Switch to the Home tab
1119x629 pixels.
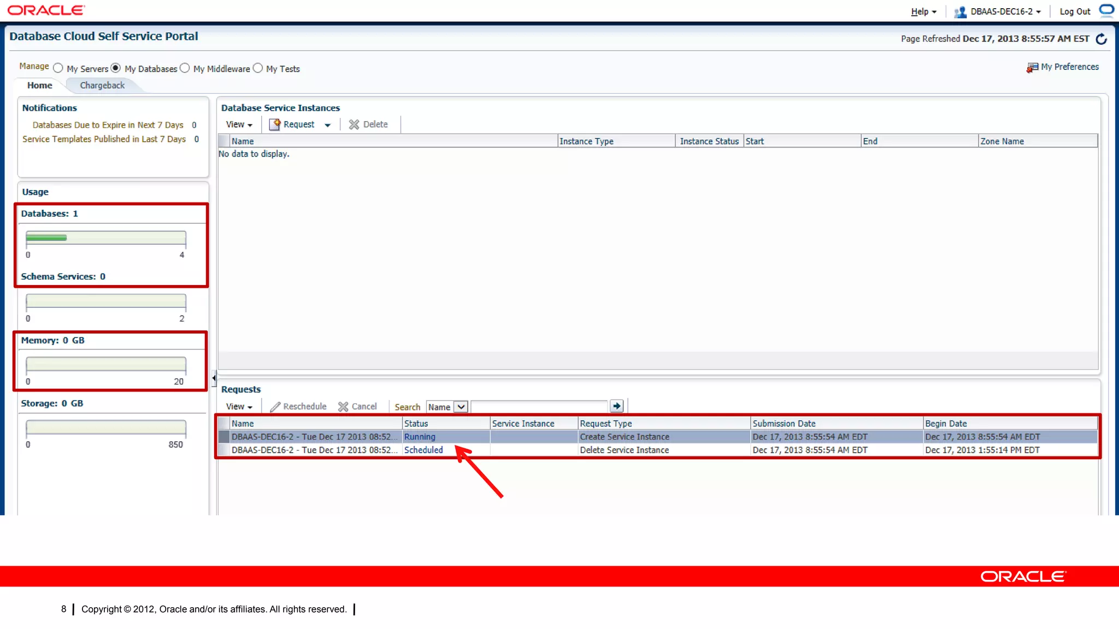click(40, 85)
